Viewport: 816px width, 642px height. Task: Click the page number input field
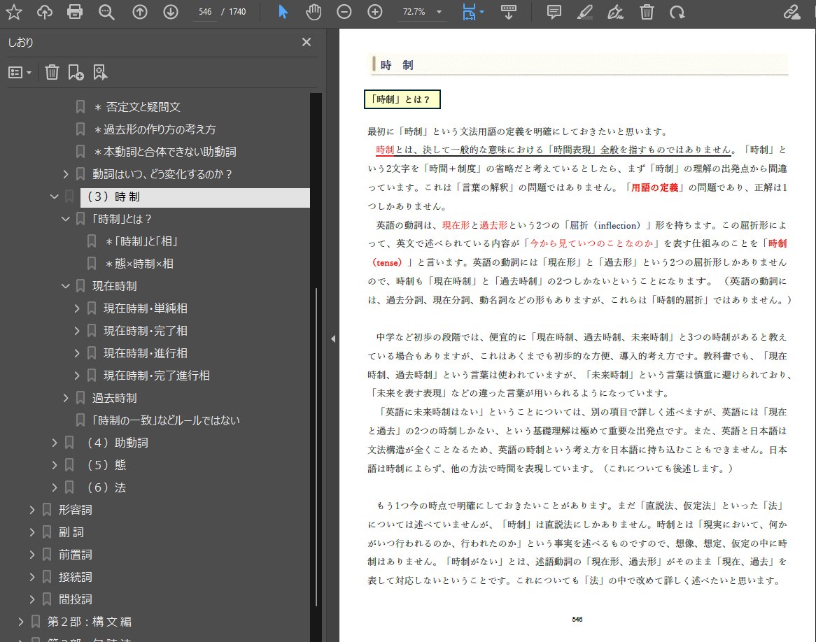[x=205, y=11]
